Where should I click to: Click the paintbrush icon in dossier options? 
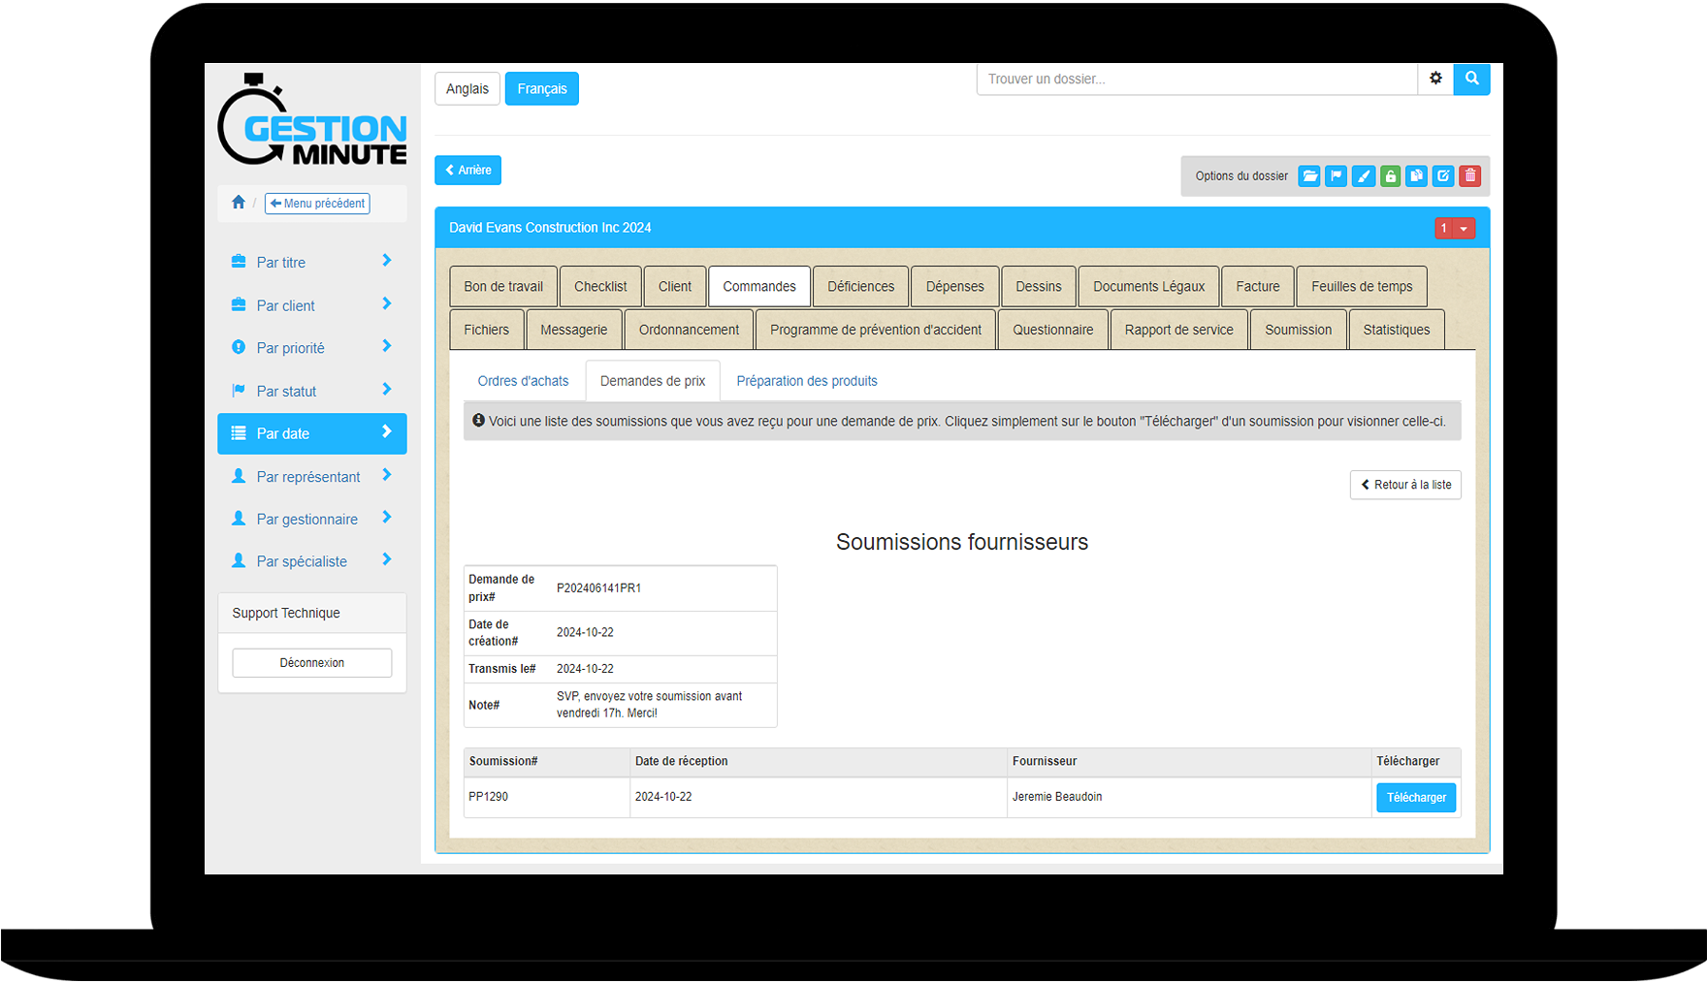click(1363, 176)
